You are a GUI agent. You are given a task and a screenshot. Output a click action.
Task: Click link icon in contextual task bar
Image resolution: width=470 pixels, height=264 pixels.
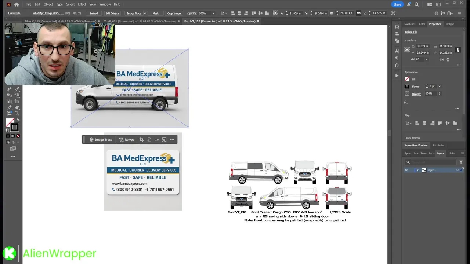click(x=157, y=140)
